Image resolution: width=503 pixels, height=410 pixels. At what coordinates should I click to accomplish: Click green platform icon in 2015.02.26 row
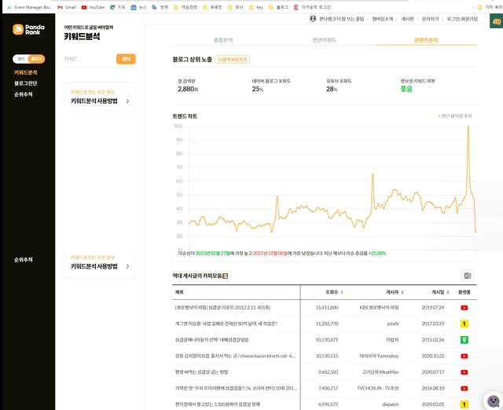click(464, 340)
